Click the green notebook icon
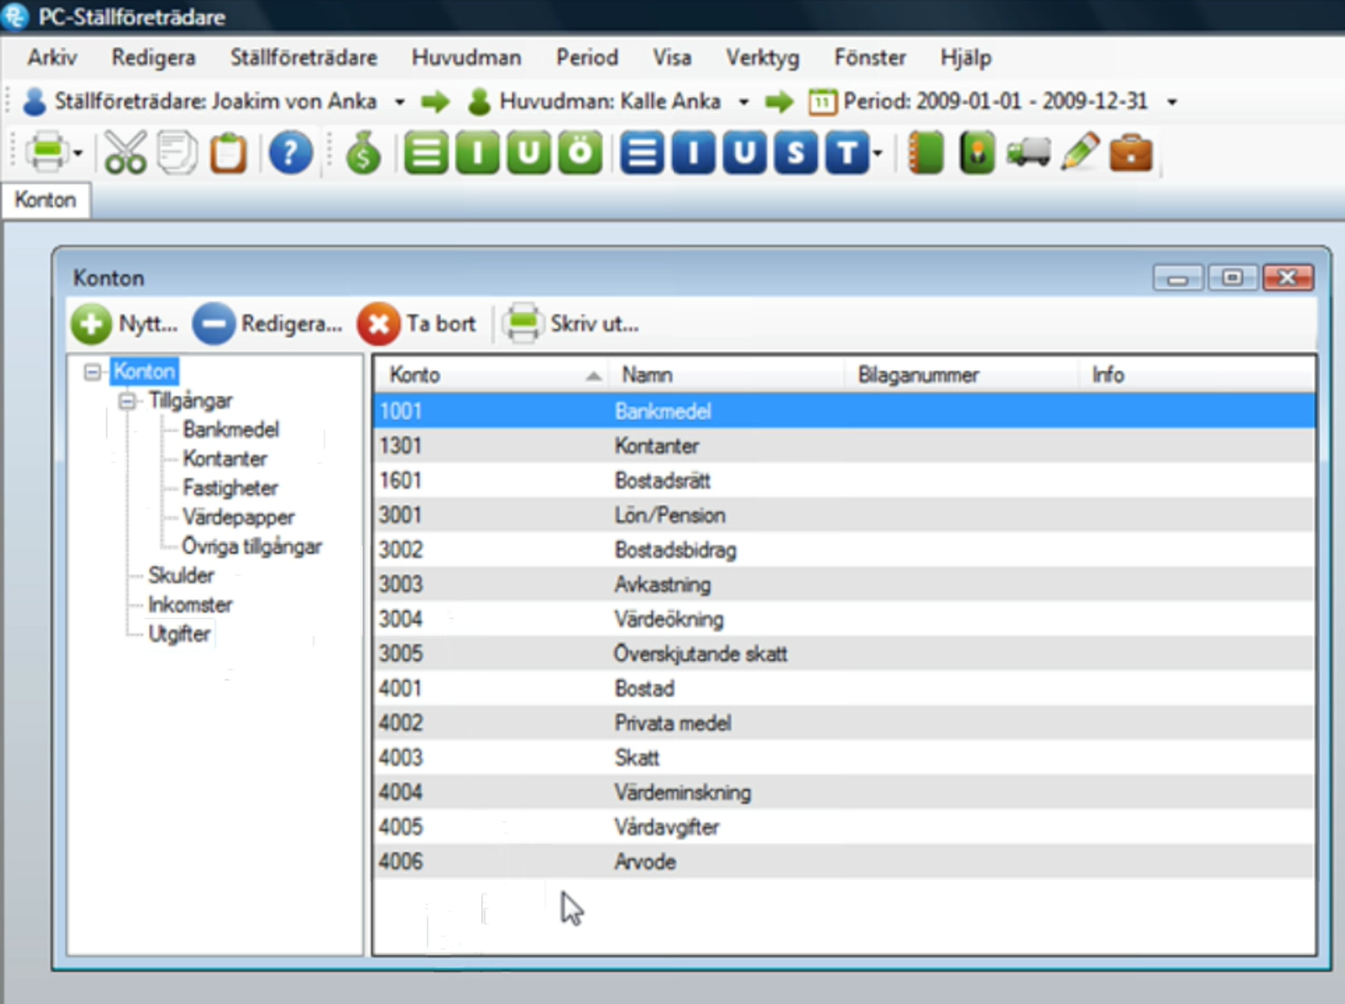Image resolution: width=1345 pixels, height=1004 pixels. [x=925, y=152]
